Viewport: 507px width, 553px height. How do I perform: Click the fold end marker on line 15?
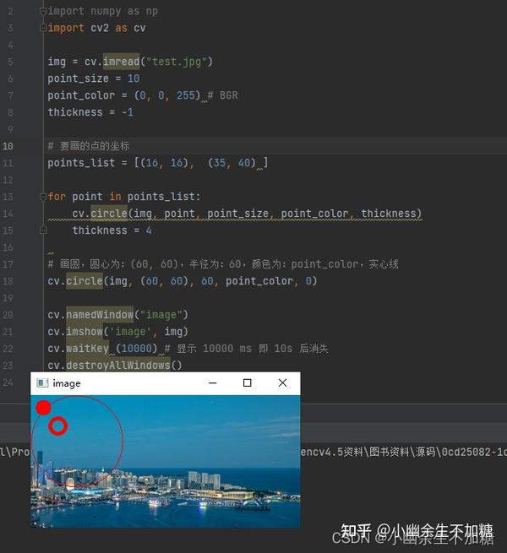43,230
